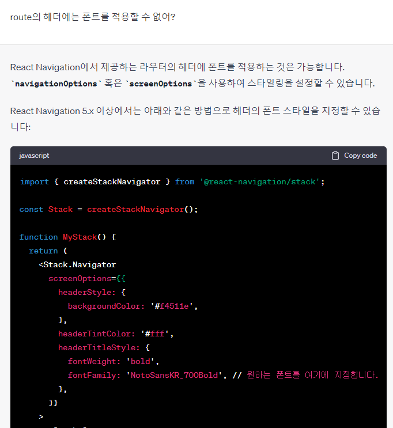Click the backgroundColor '#f4511e' code line
The width and height of the screenshot is (393, 428).
[x=133, y=306]
